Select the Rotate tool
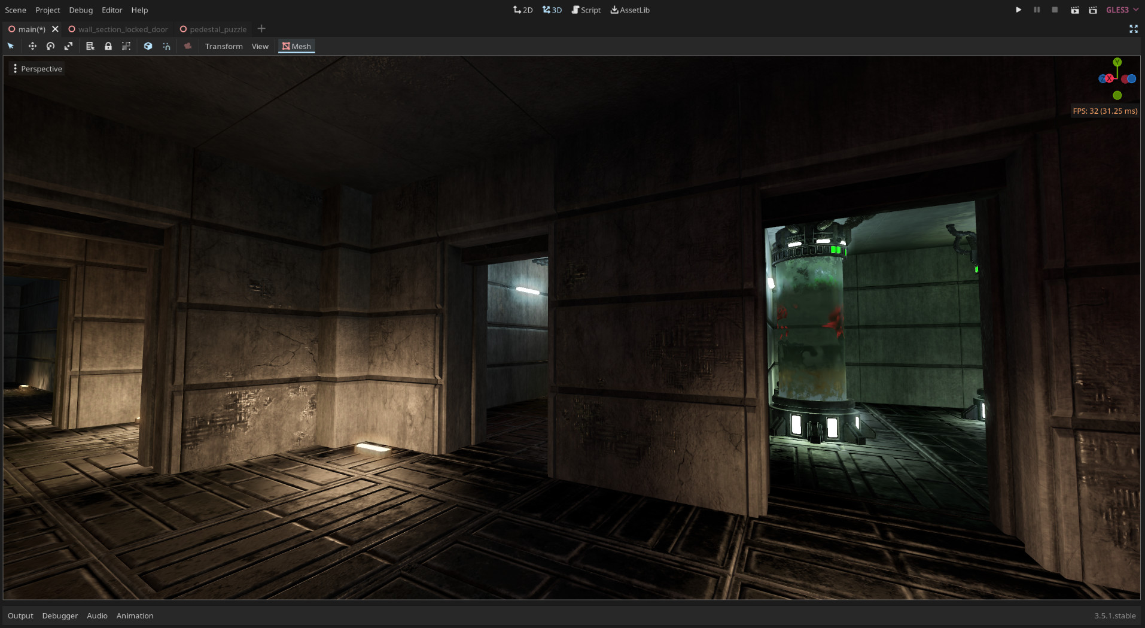1145x628 pixels. click(x=50, y=46)
